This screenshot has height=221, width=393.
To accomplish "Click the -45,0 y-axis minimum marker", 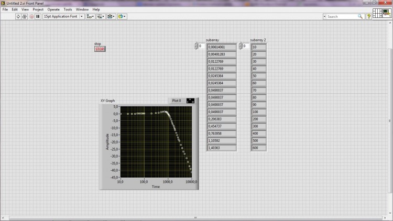I will 114,178.
